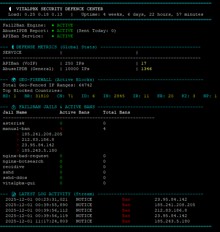Click the shield icon next to DEFENSE METRICS
This screenshot has width=220, height=232.
(x=13, y=47)
